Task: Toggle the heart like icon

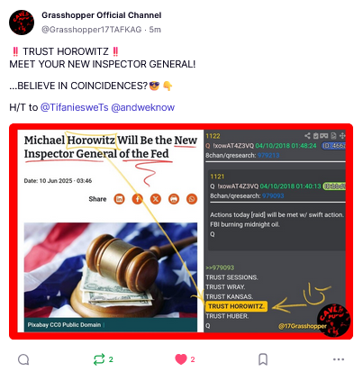Action: [x=181, y=359]
